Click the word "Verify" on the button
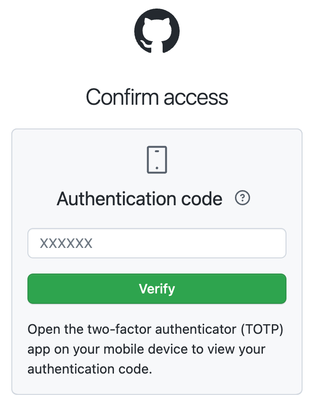Image resolution: width=312 pixels, height=402 pixels. click(157, 288)
